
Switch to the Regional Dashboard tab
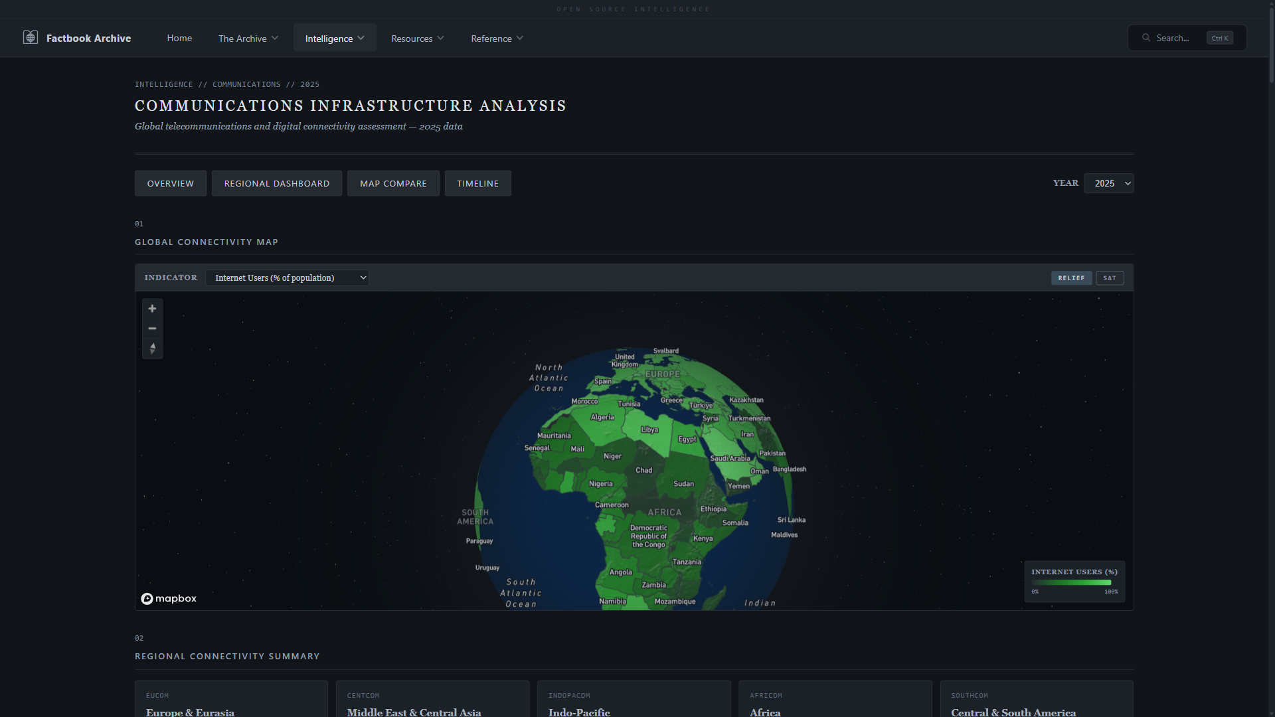pyautogui.click(x=277, y=183)
